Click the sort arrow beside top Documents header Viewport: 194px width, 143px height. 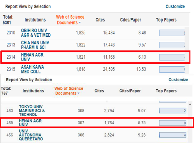(x=80, y=22)
